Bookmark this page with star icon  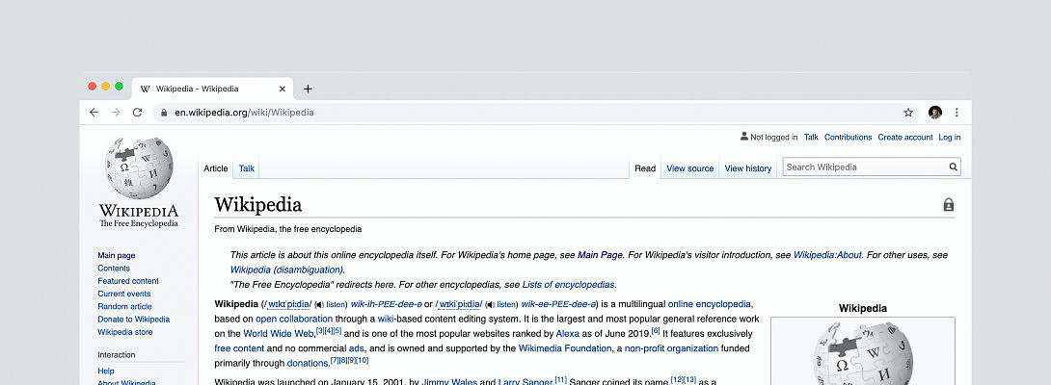[x=908, y=113]
